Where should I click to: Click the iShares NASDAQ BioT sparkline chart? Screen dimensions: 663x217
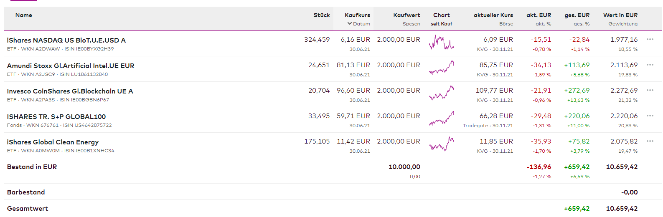tap(441, 43)
